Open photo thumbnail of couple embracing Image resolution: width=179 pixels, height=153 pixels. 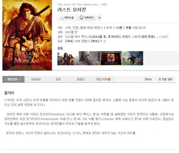click(68, 58)
